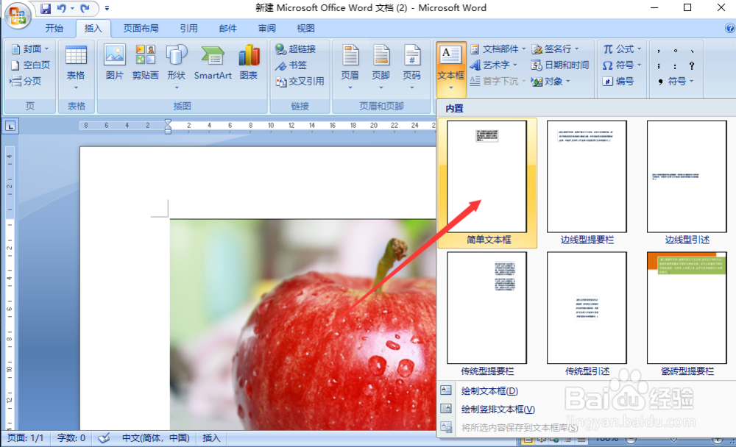
Task: Open the 文档部件 quick parts menu
Action: [x=498, y=49]
